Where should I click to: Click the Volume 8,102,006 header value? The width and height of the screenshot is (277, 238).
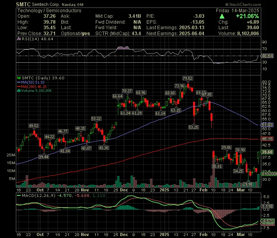coord(248,34)
